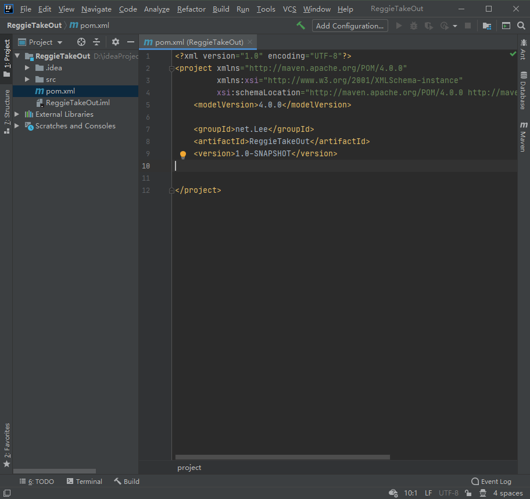Click the Debug bug icon
This screenshot has height=499, width=530.
pos(414,26)
